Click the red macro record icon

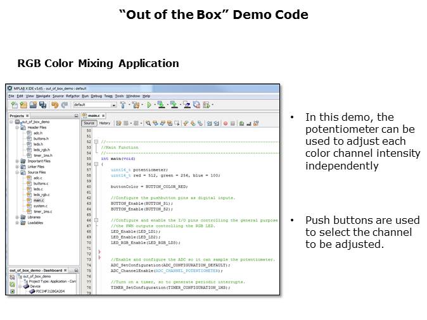tap(224, 123)
